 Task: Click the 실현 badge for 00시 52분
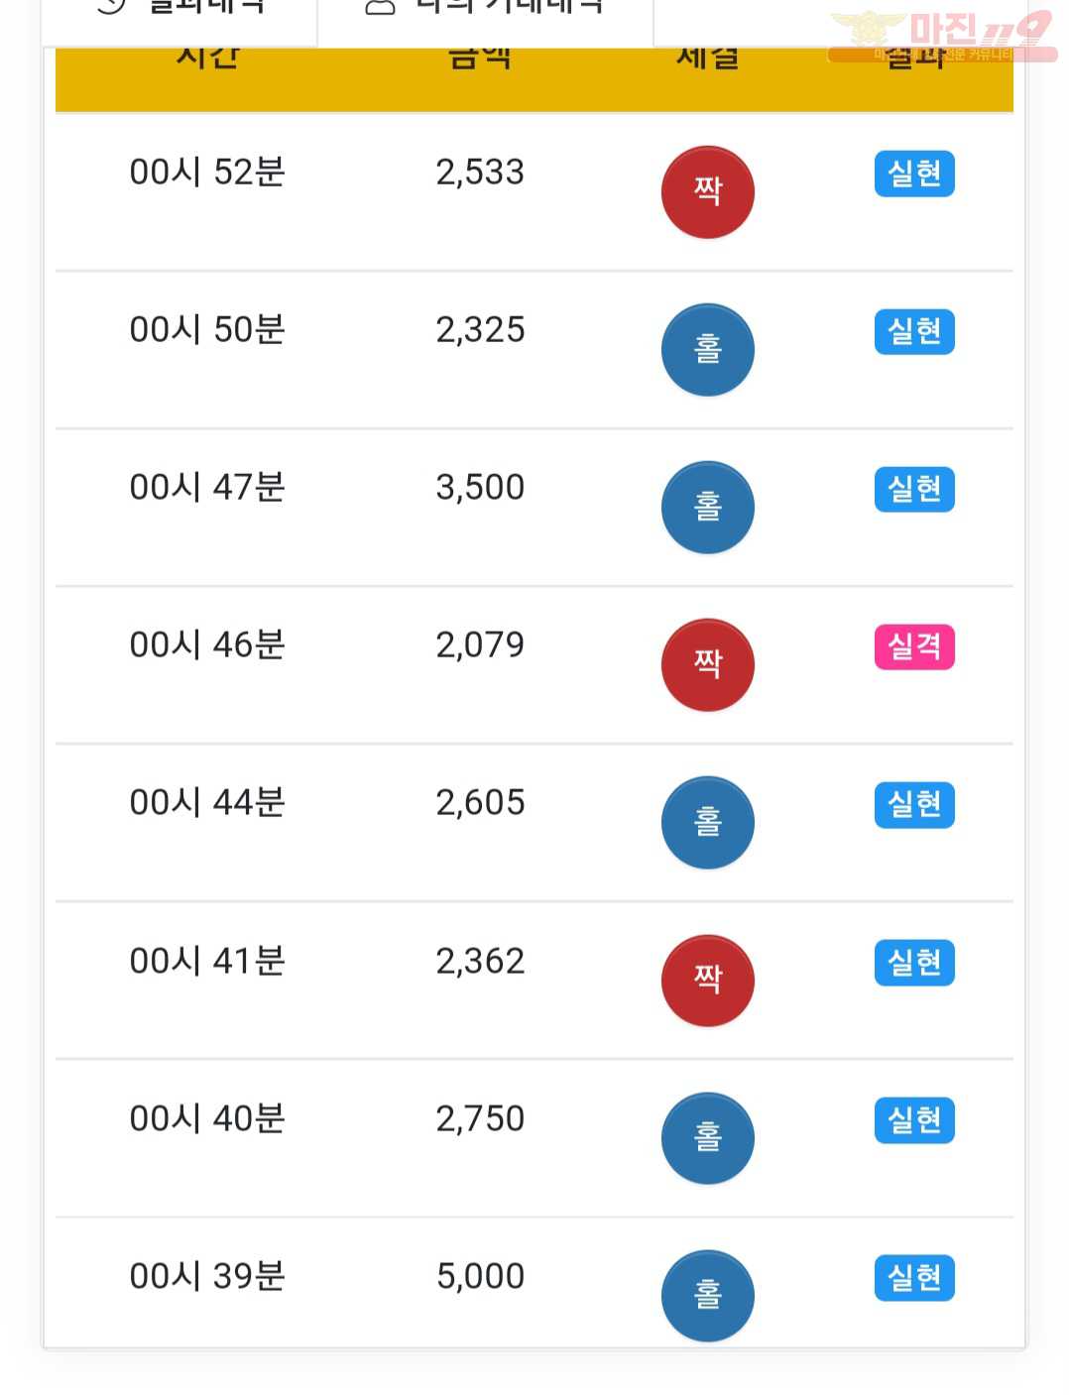point(914,174)
